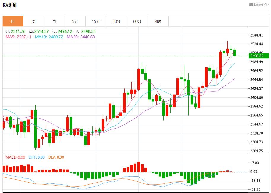Select the 4时 four-hour tab
Viewport: 271px width, 193px height.
(158, 21)
